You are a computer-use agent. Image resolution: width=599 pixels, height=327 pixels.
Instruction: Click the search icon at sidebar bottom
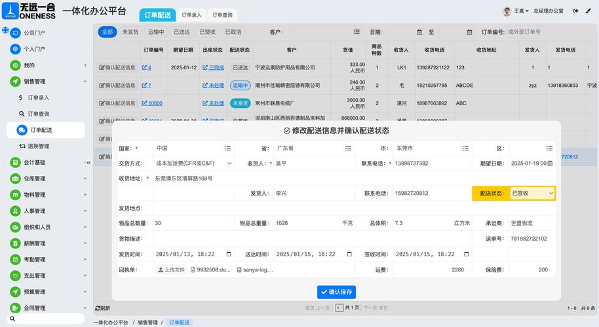click(12, 318)
